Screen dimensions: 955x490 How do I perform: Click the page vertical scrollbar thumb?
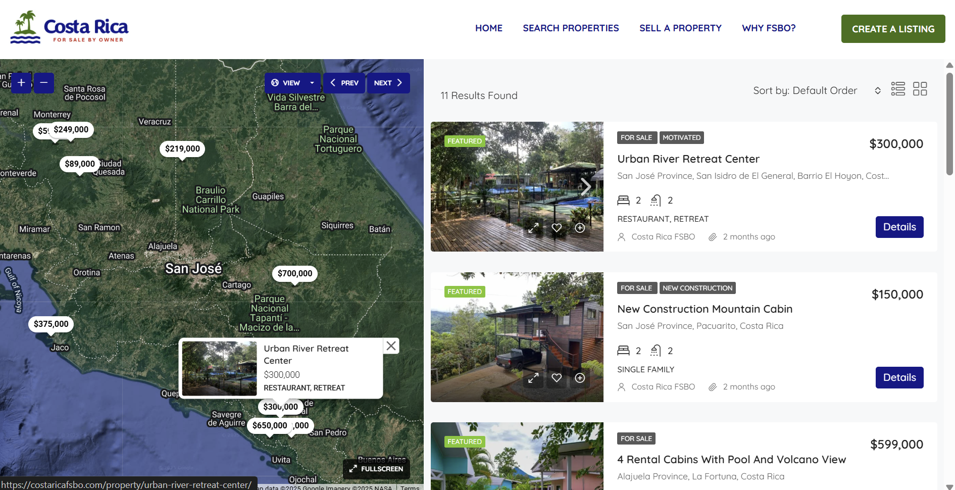[x=949, y=124]
